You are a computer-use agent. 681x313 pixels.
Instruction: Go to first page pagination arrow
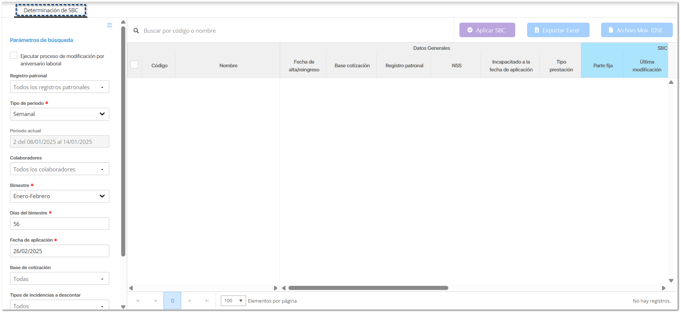pos(138,301)
